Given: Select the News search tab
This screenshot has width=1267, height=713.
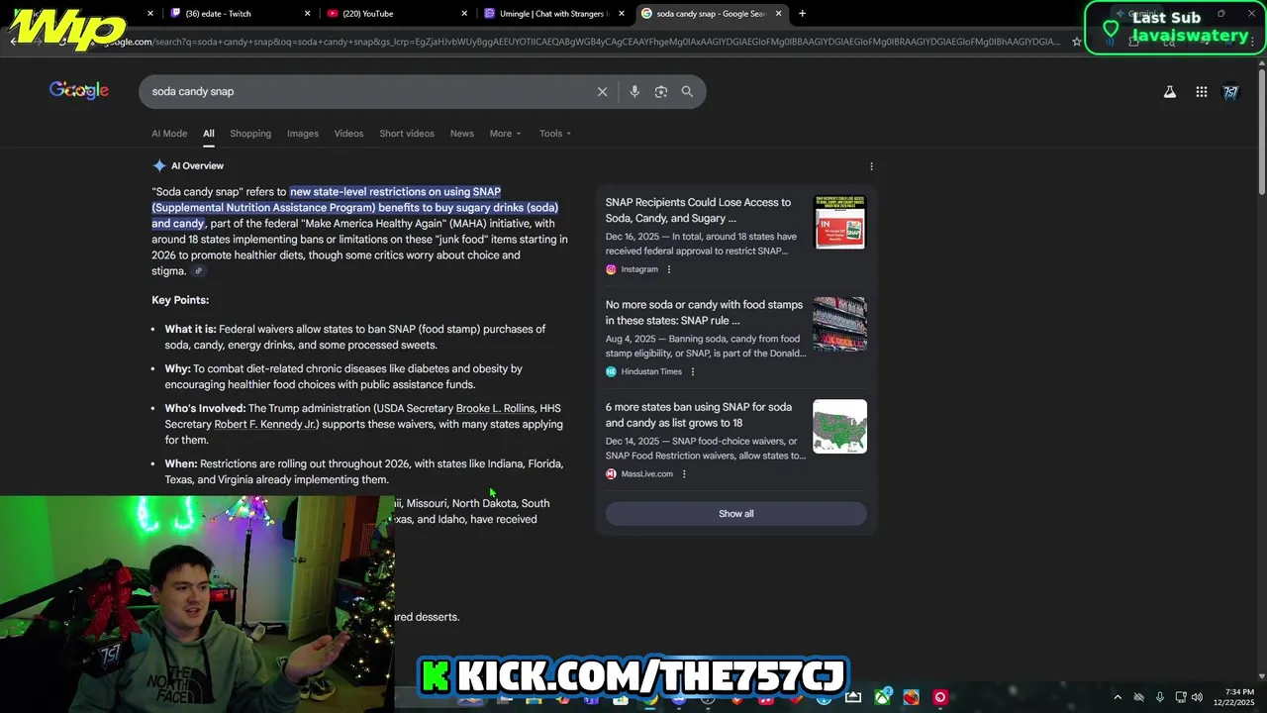Looking at the screenshot, I should tap(462, 134).
